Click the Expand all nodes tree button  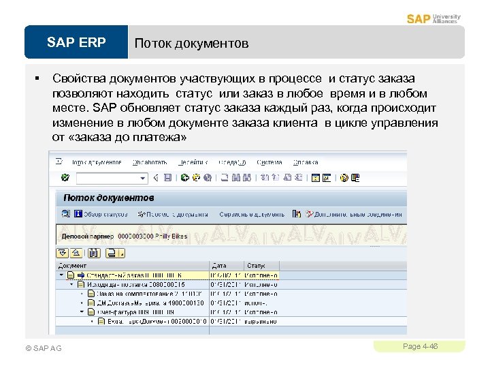[x=63, y=253]
